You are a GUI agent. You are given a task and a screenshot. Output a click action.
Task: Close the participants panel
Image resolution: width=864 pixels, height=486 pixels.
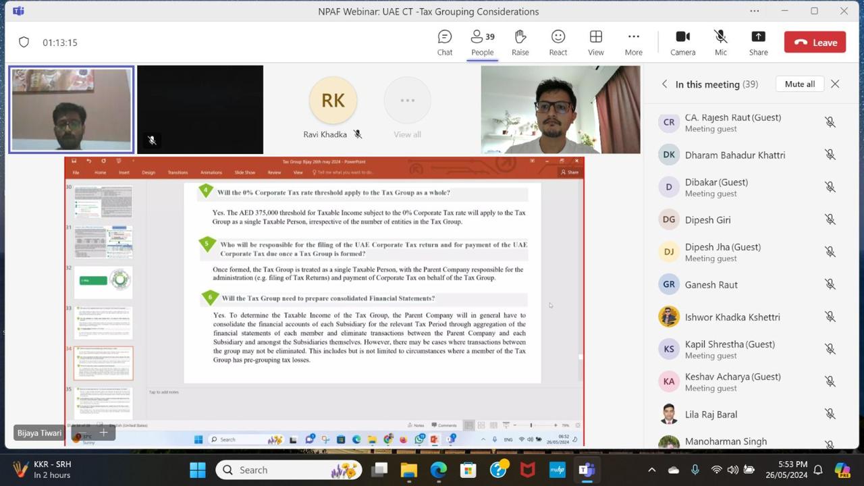coord(835,84)
